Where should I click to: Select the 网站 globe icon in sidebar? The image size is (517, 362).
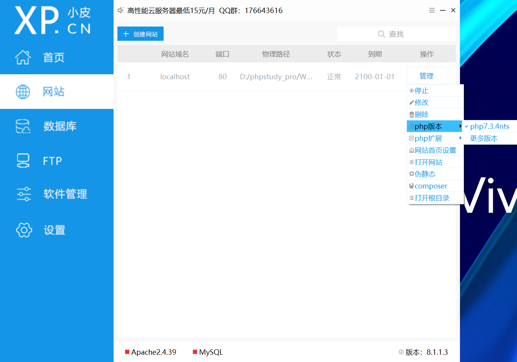pos(23,92)
